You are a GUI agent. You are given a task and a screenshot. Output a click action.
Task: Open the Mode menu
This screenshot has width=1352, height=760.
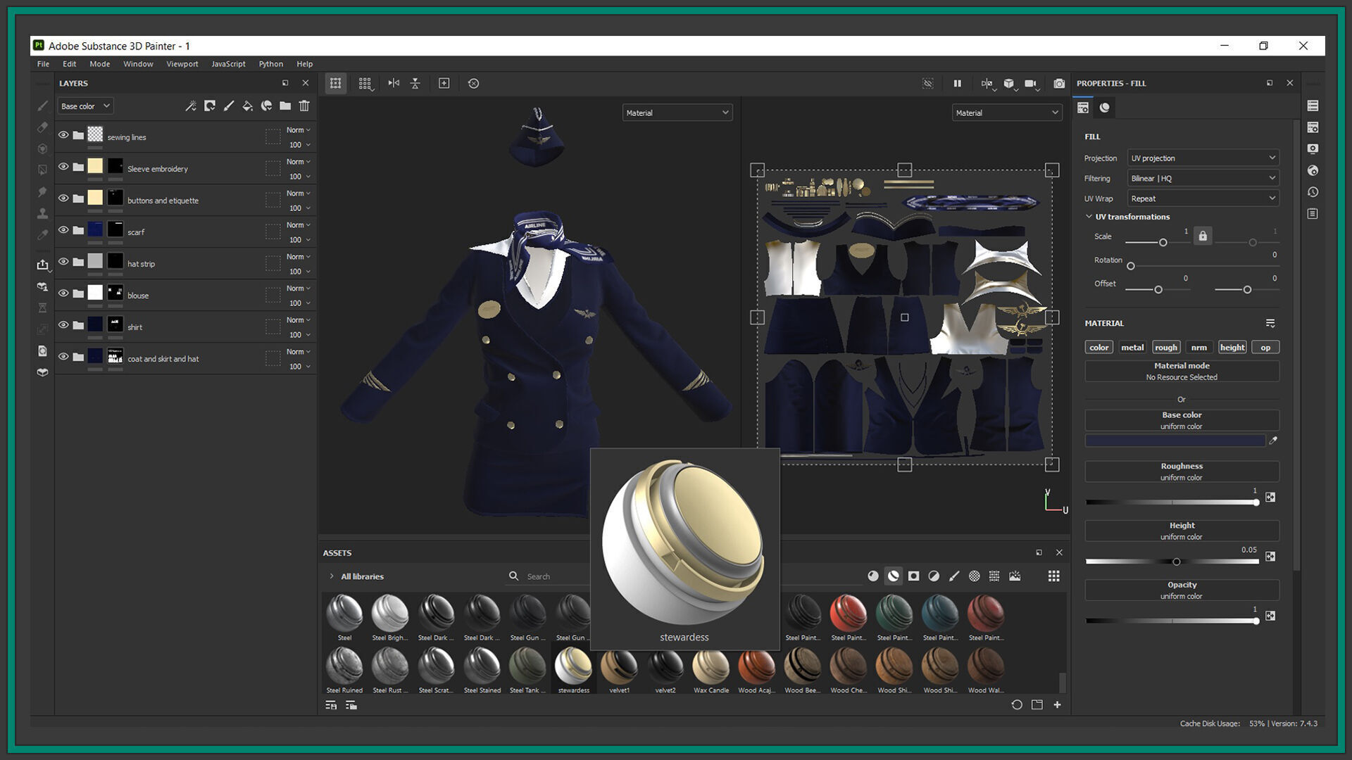tap(99, 64)
